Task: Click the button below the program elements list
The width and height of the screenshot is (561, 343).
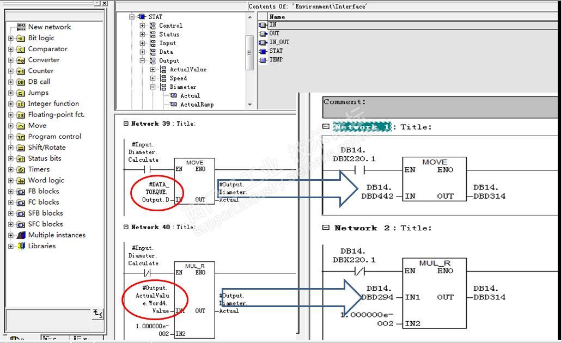Action: click(x=98, y=314)
